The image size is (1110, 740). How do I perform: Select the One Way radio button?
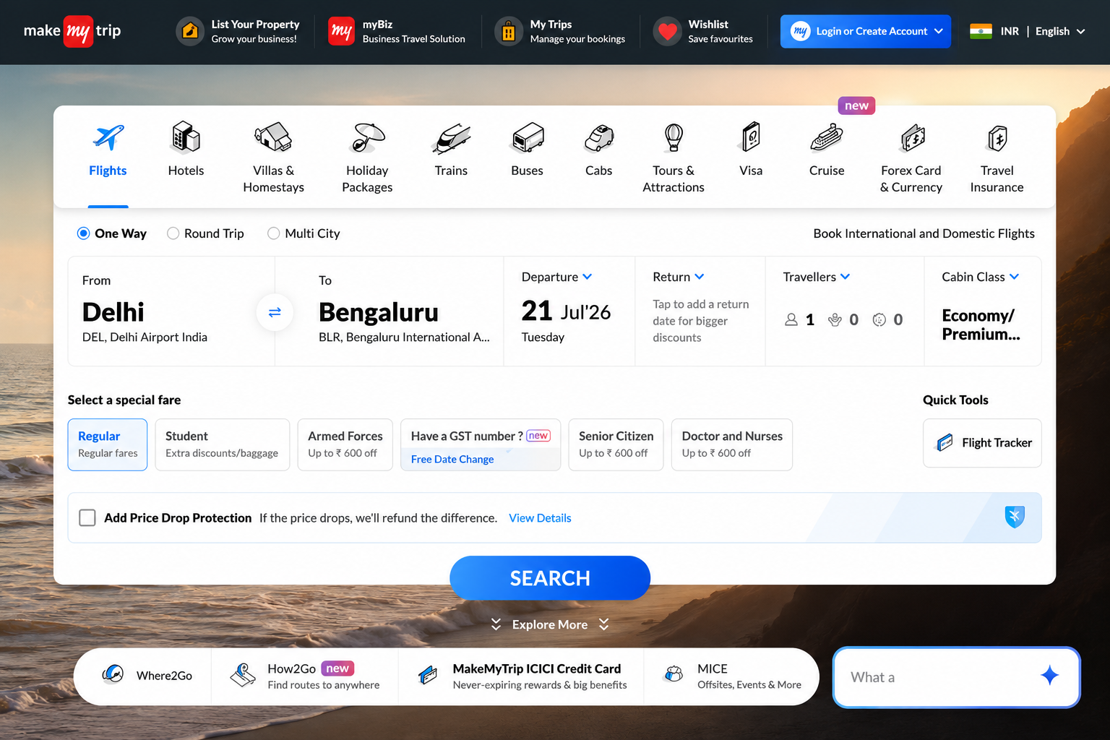83,233
